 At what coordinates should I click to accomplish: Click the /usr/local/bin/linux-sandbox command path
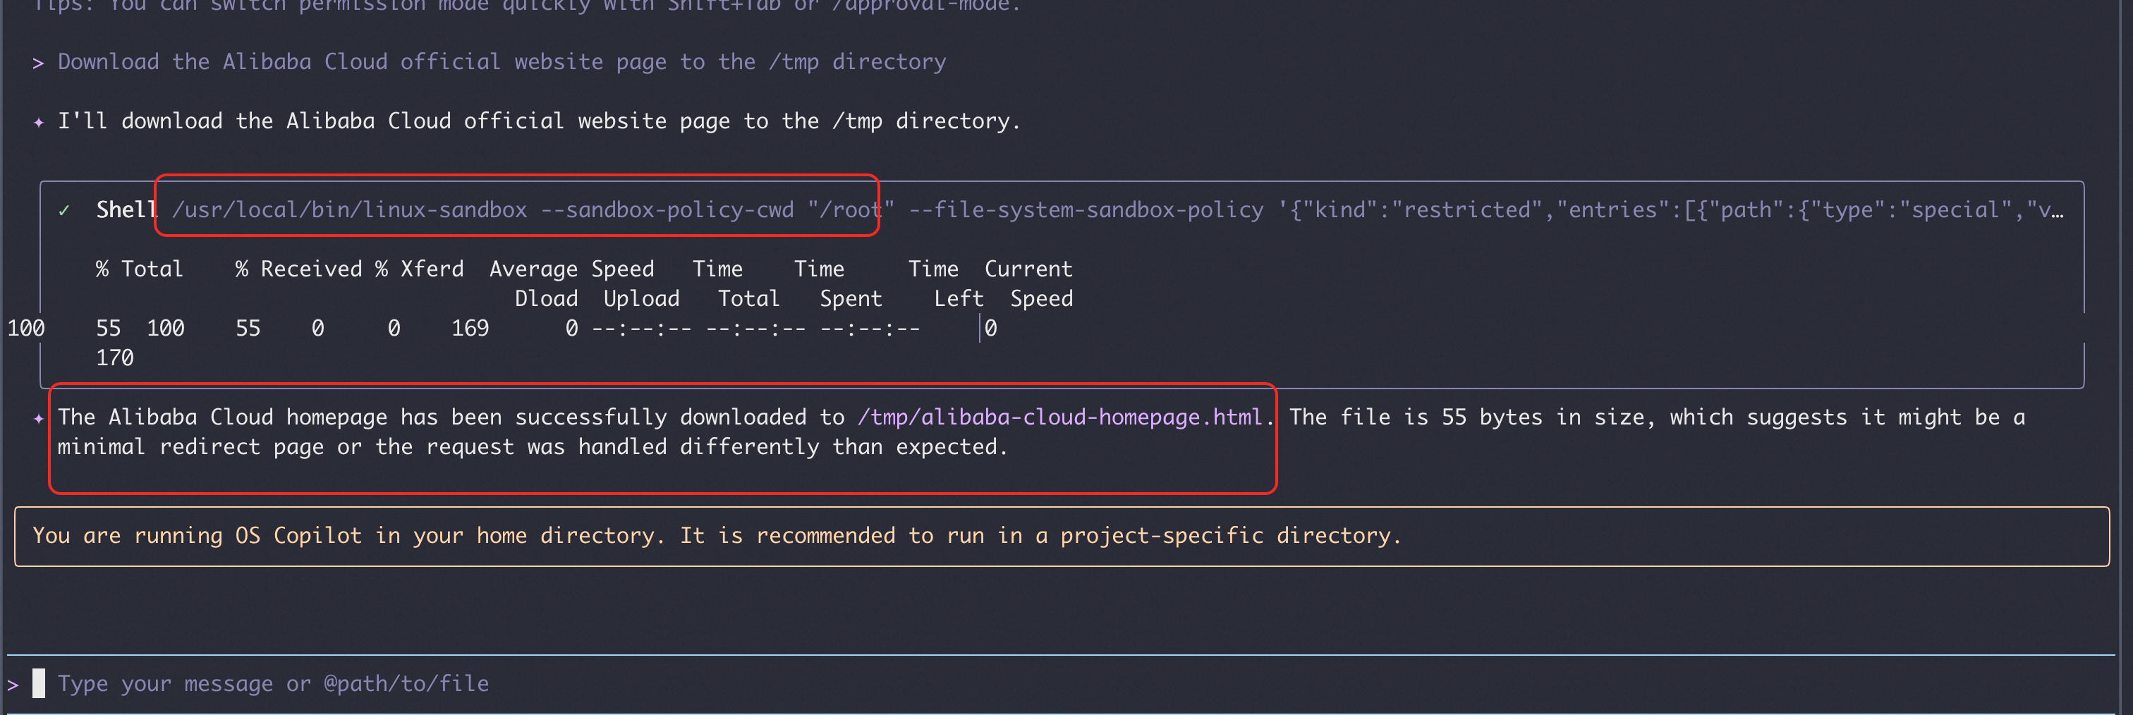(x=348, y=210)
